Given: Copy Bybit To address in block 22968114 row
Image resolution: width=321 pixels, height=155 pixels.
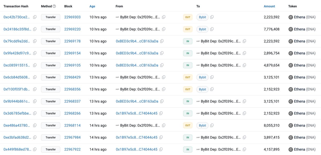Looking at the screenshot, I should tap(212, 125).
